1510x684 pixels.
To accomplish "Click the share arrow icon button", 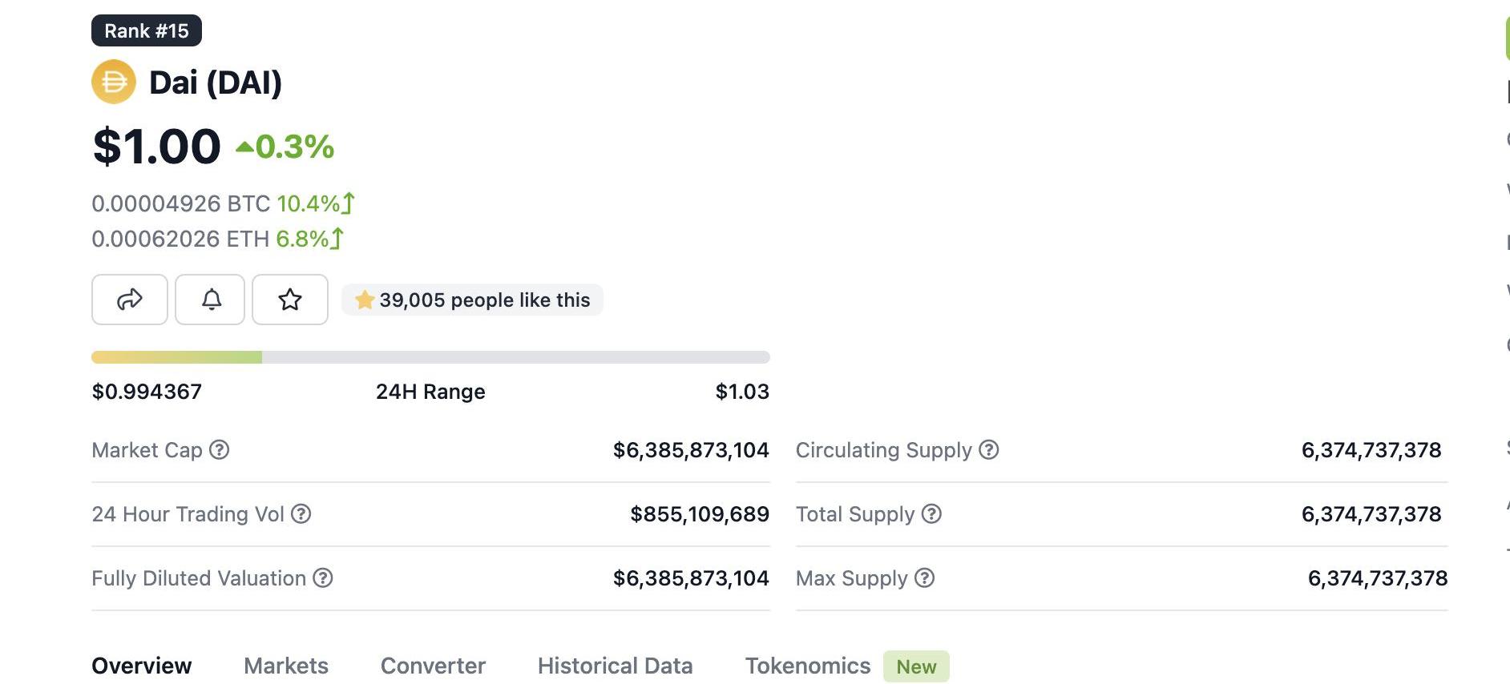I will click(x=130, y=300).
